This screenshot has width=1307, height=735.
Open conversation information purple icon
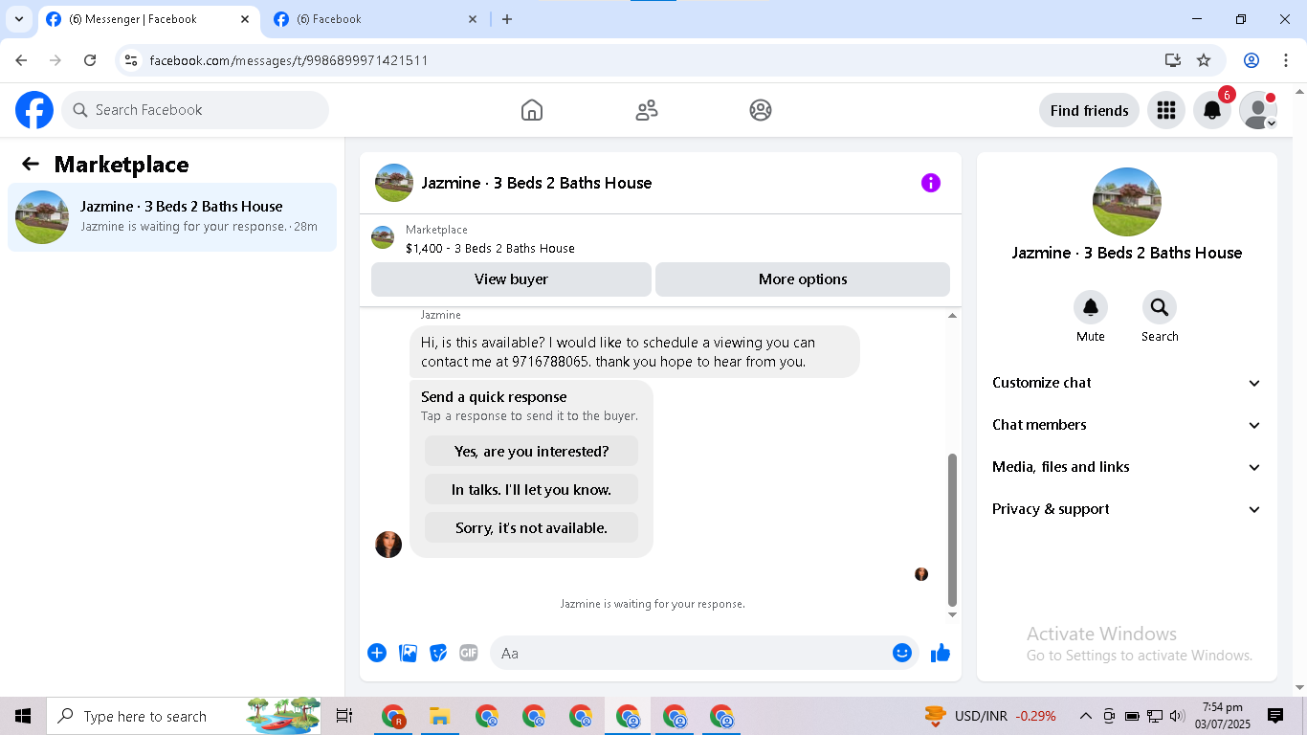931,183
